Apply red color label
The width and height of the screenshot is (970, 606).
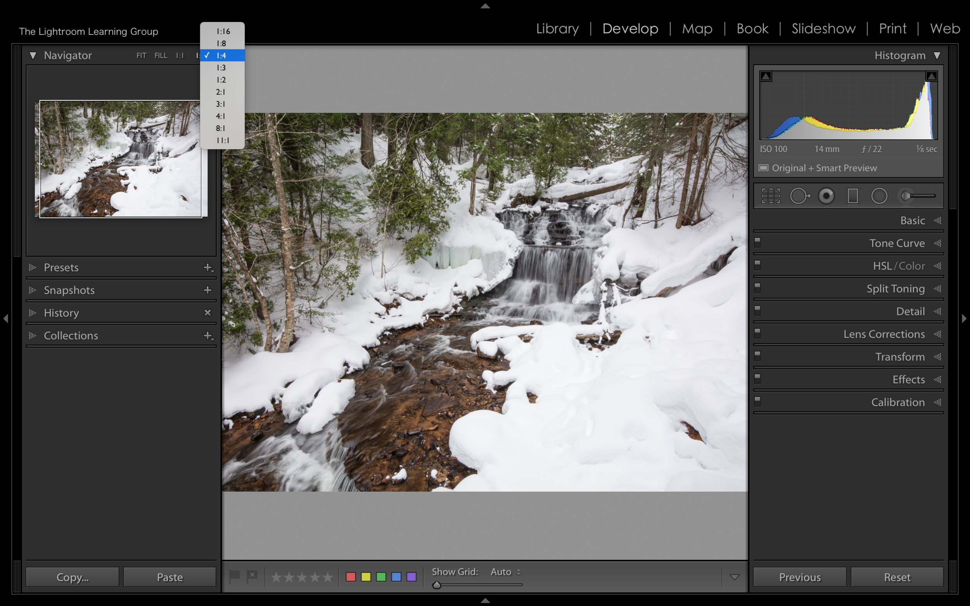coord(350,577)
